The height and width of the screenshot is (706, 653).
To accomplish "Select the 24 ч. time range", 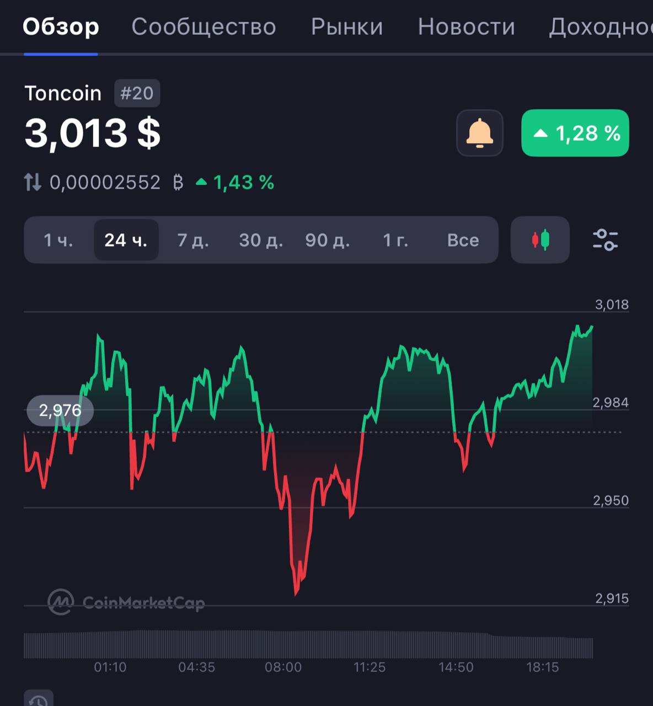I will pyautogui.click(x=126, y=240).
